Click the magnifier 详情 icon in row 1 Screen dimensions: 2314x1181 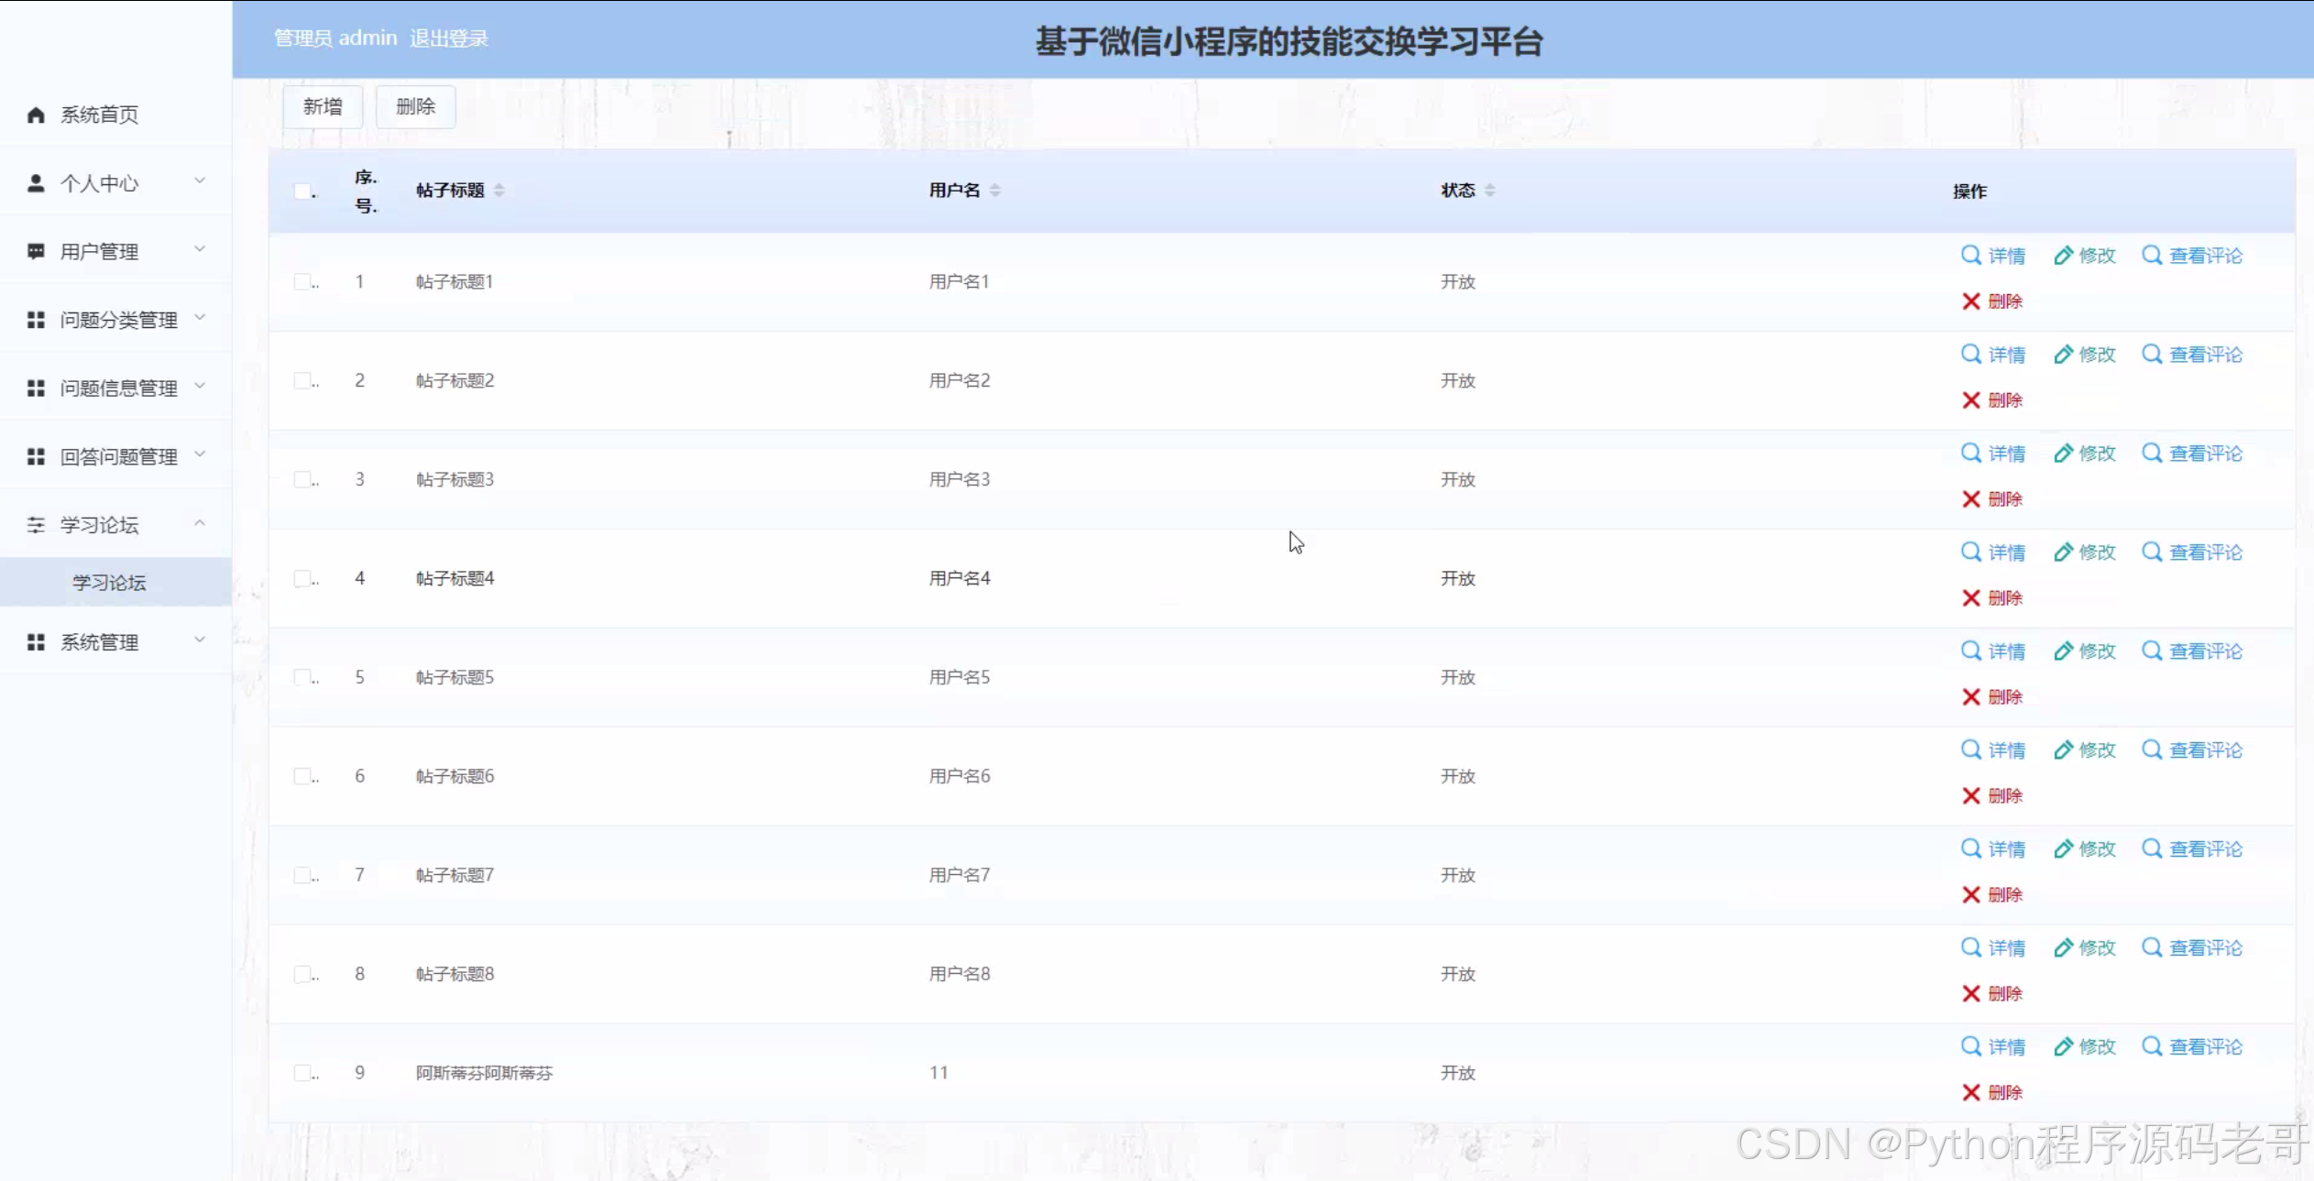[x=1970, y=255]
